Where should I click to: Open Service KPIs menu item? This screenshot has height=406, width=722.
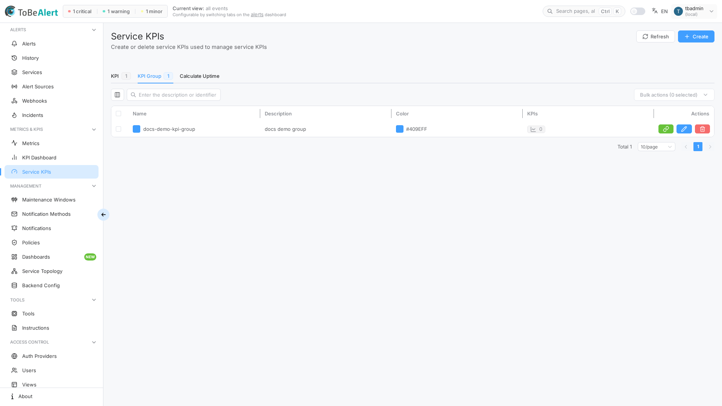(x=52, y=172)
